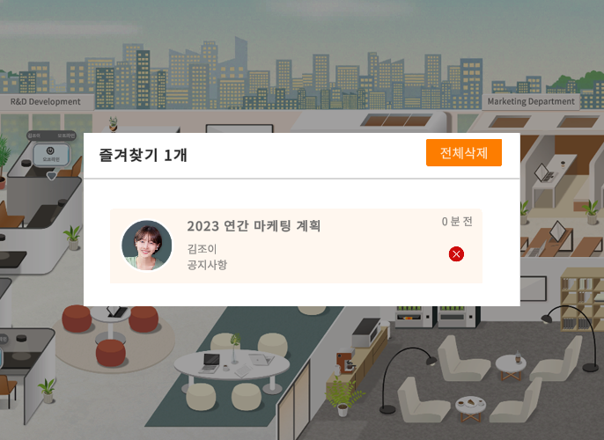Click the coffee machine on the counter
The image size is (604, 440).
point(346,361)
